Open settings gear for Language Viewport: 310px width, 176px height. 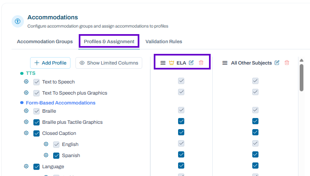coord(26,166)
